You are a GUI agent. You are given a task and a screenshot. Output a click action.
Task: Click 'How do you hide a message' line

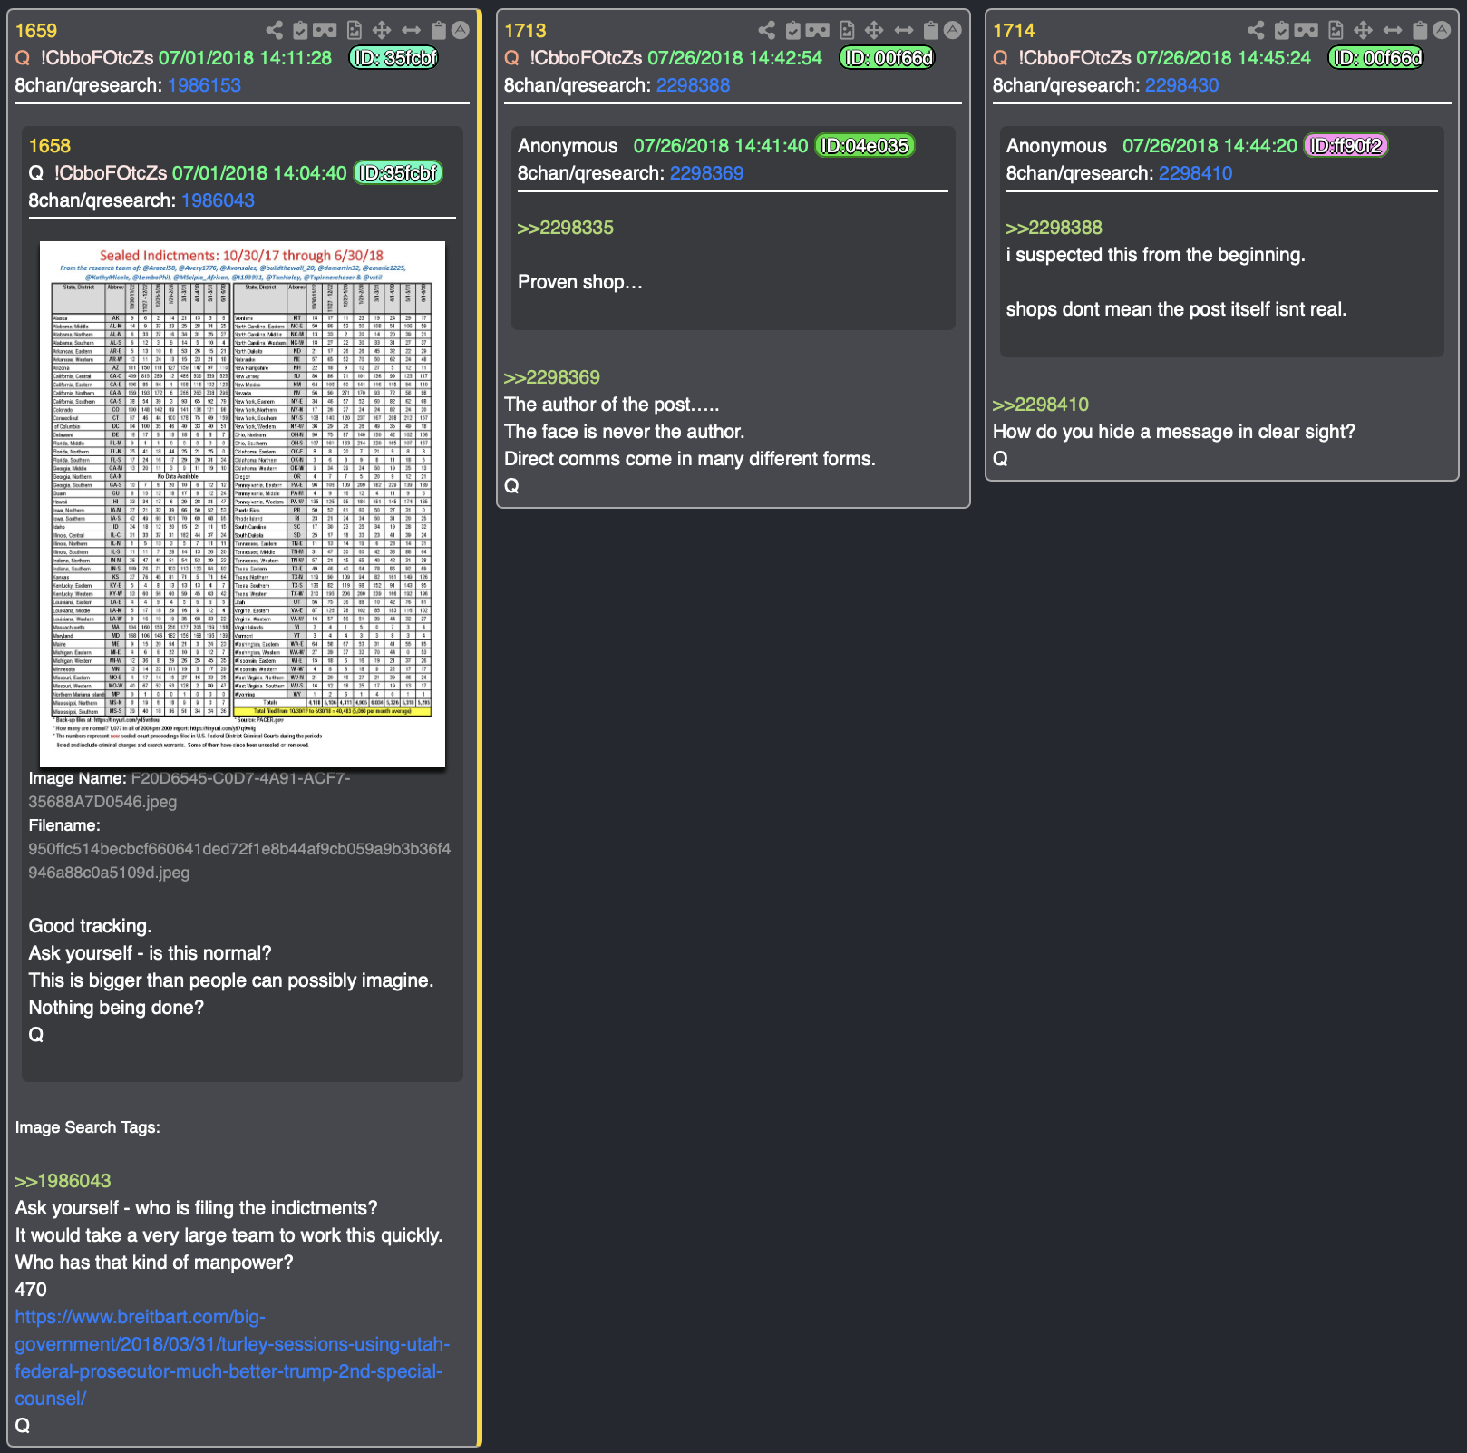1174,432
